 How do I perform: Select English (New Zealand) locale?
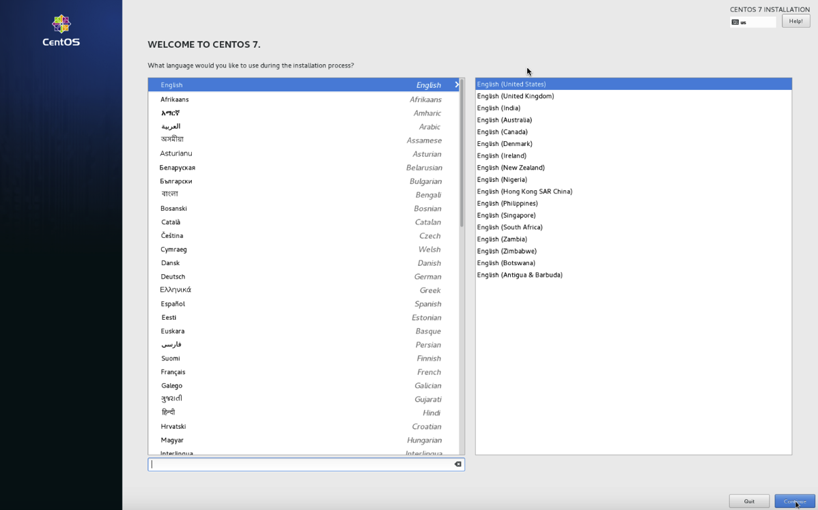[x=634, y=168]
